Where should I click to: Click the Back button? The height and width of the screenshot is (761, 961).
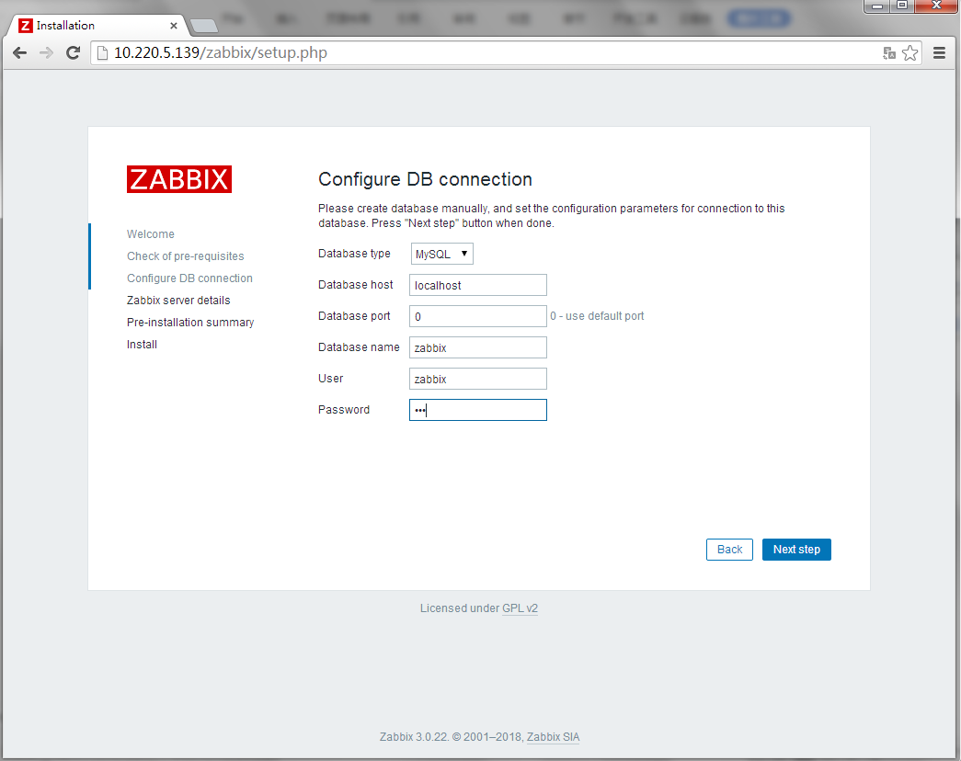(729, 550)
